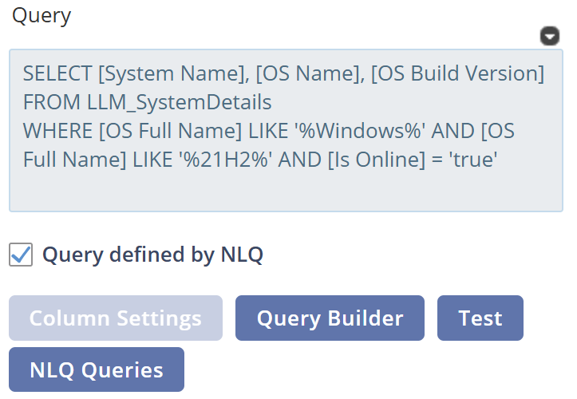The height and width of the screenshot is (399, 577).
Task: Click the Query heading label
Action: (41, 16)
